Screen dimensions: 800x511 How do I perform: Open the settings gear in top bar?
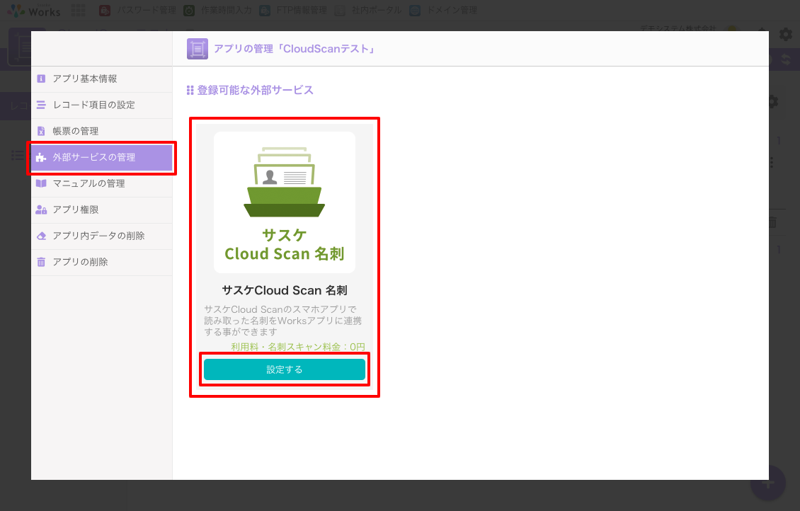pyautogui.click(x=785, y=34)
